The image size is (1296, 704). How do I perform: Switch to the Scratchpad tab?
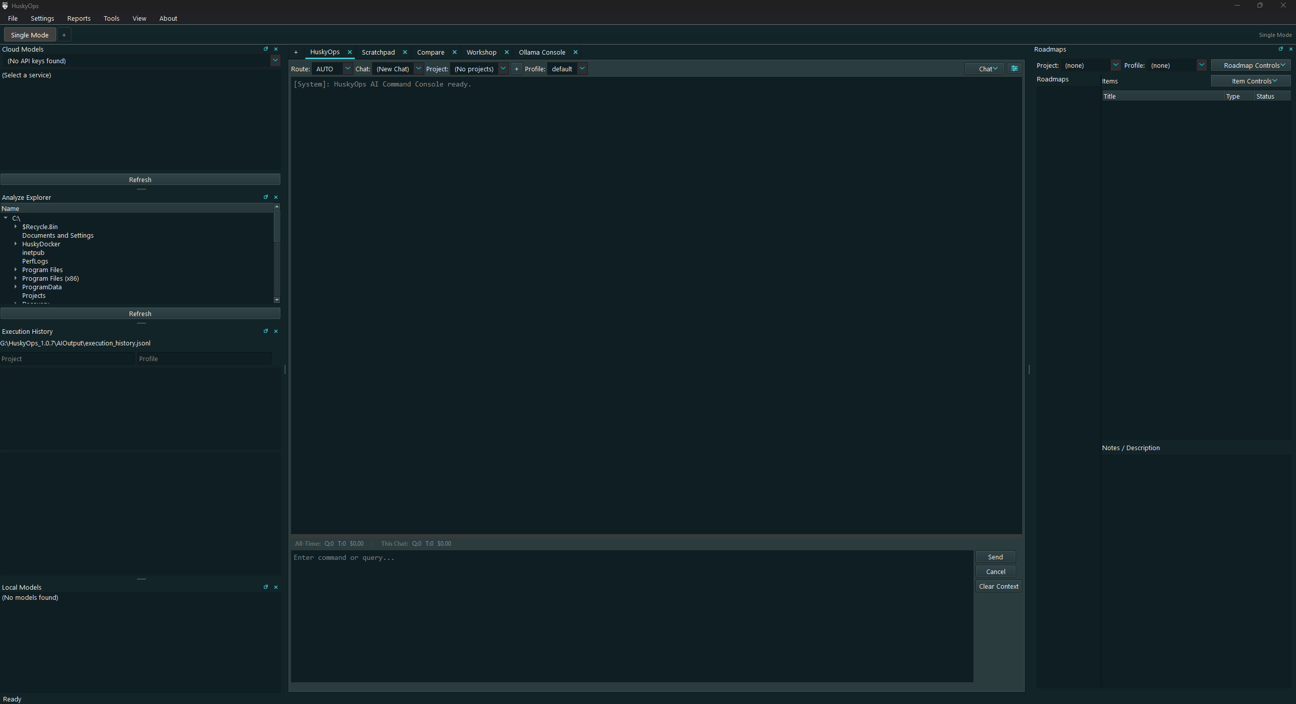point(378,52)
